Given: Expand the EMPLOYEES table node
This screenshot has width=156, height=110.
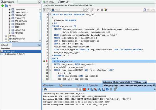Looking at the screenshot, I should tap(9, 18).
